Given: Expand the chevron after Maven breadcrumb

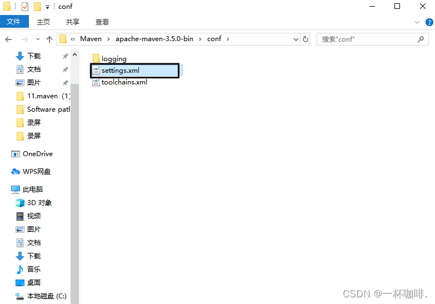Looking at the screenshot, I should click(x=108, y=39).
